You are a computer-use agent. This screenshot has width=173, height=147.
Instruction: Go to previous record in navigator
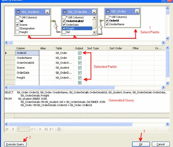pyautogui.click(x=13, y=129)
